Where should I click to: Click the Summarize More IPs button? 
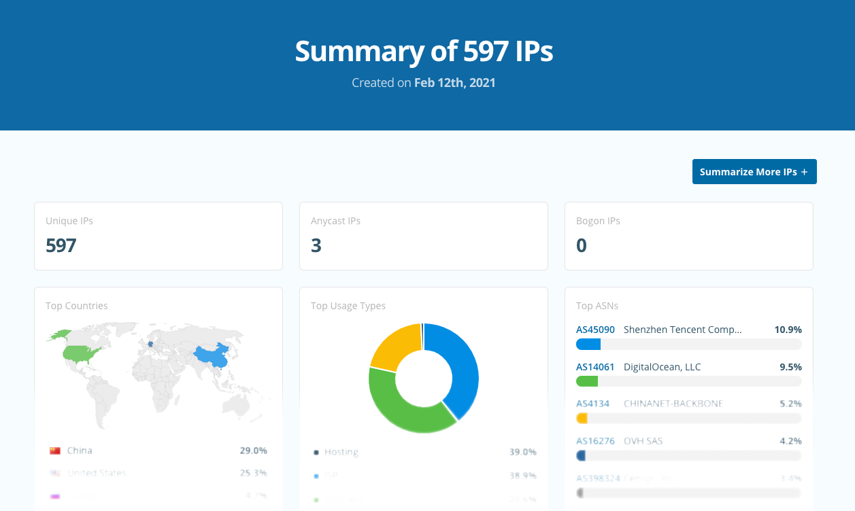(754, 172)
